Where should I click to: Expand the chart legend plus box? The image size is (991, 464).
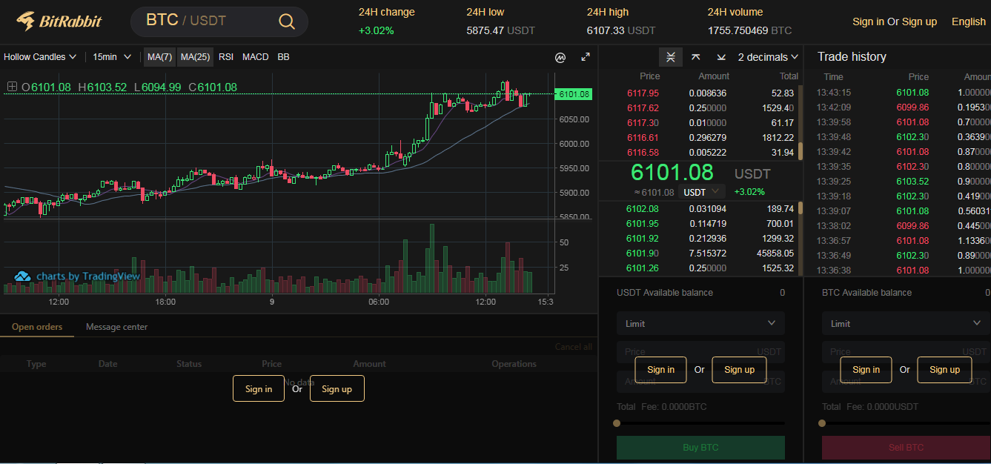[x=12, y=87]
